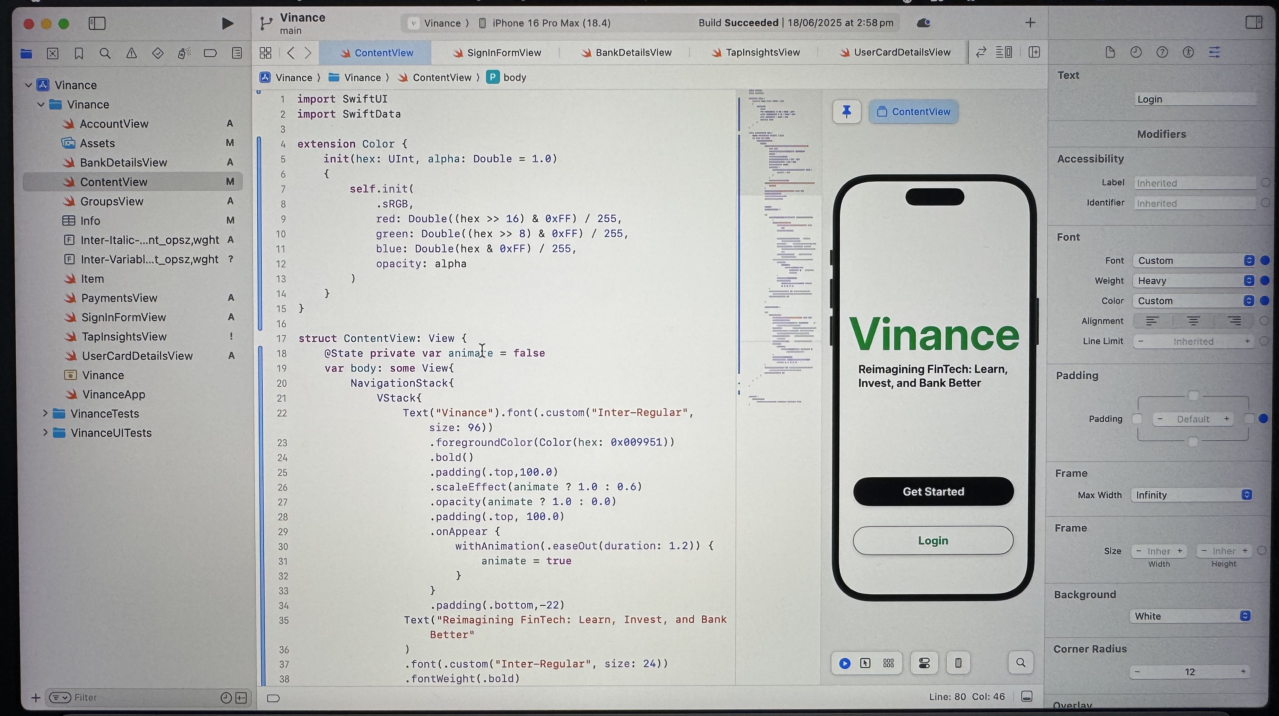This screenshot has height=716, width=1279.
Task: Pin the ContentView preview
Action: [x=846, y=111]
